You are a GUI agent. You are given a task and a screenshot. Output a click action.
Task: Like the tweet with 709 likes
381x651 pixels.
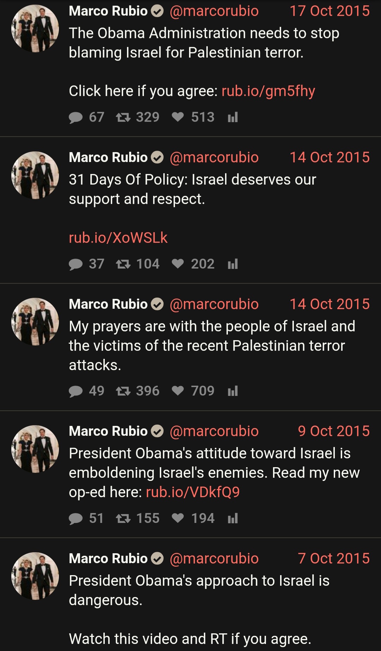tap(178, 391)
